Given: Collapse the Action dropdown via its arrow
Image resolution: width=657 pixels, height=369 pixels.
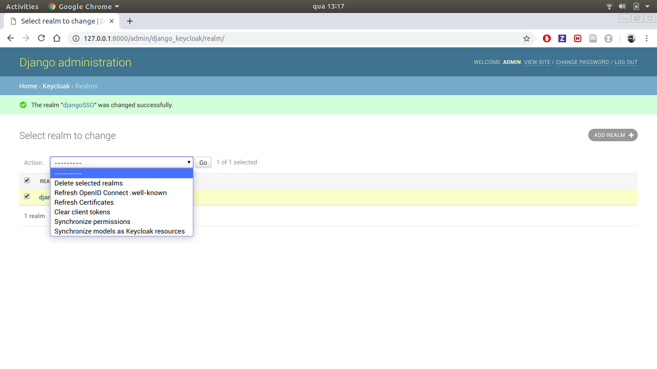Looking at the screenshot, I should [x=189, y=162].
